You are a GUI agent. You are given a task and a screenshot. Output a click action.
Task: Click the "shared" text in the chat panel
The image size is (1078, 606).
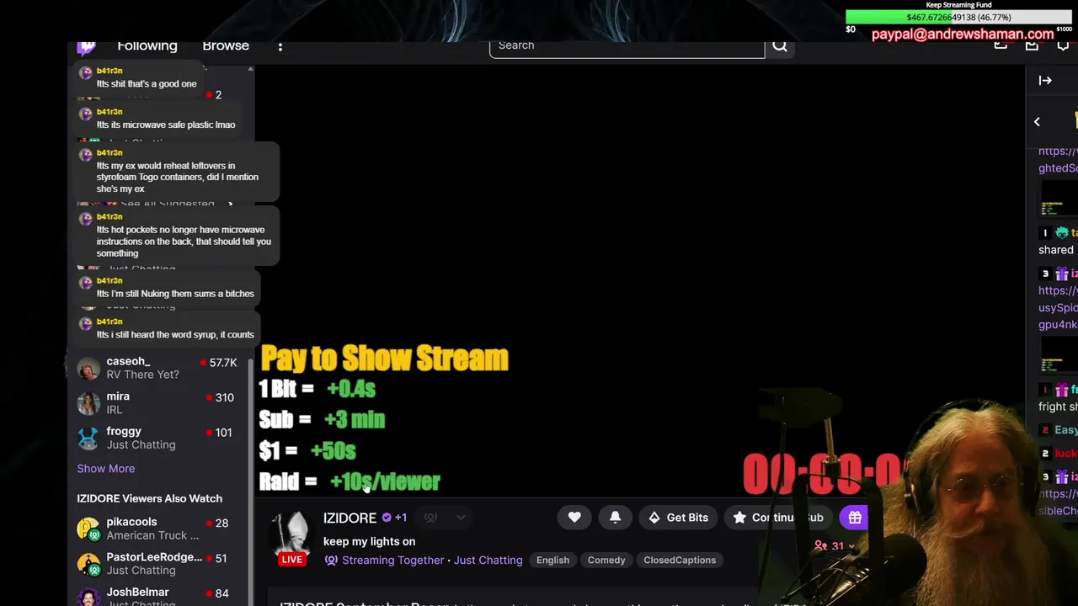click(x=1056, y=250)
